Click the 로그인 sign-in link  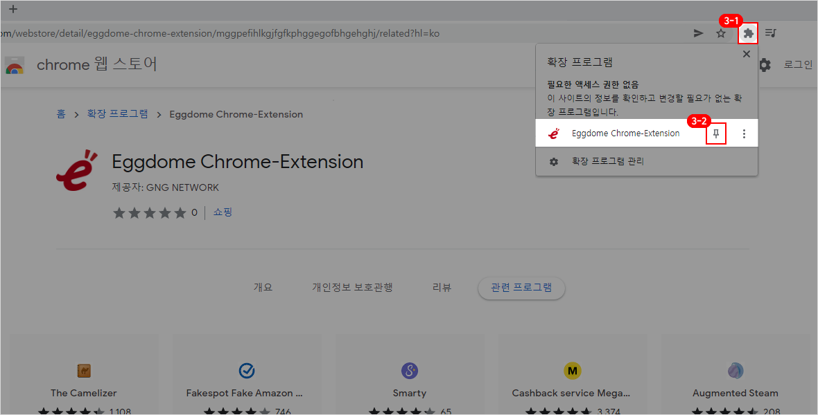coord(798,64)
